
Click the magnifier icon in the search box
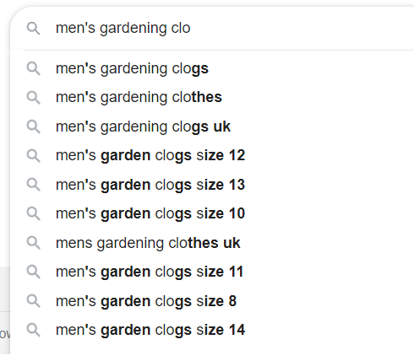34,29
